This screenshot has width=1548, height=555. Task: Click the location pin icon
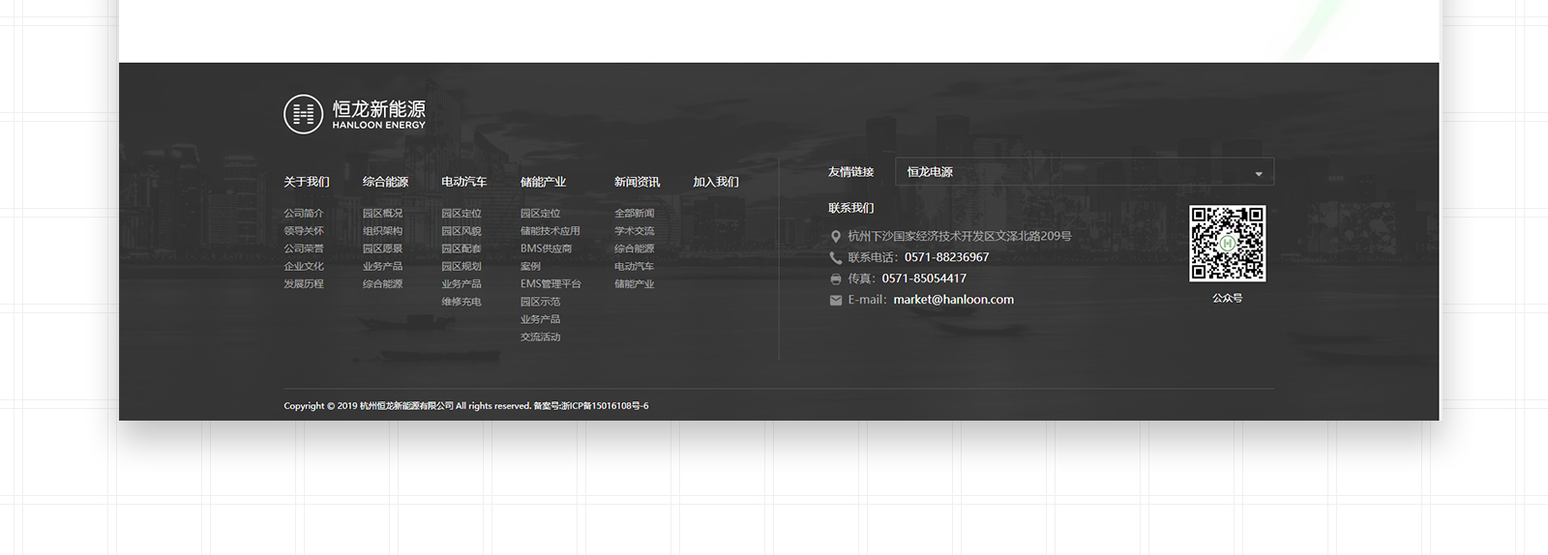[836, 237]
